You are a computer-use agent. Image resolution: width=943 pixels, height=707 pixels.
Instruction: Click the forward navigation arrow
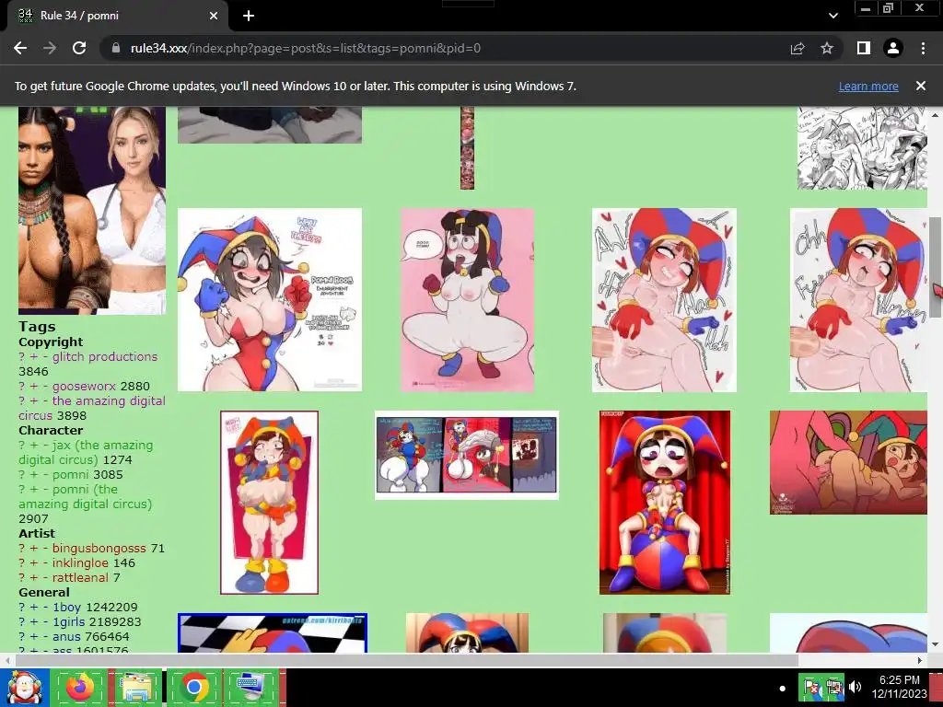click(50, 48)
